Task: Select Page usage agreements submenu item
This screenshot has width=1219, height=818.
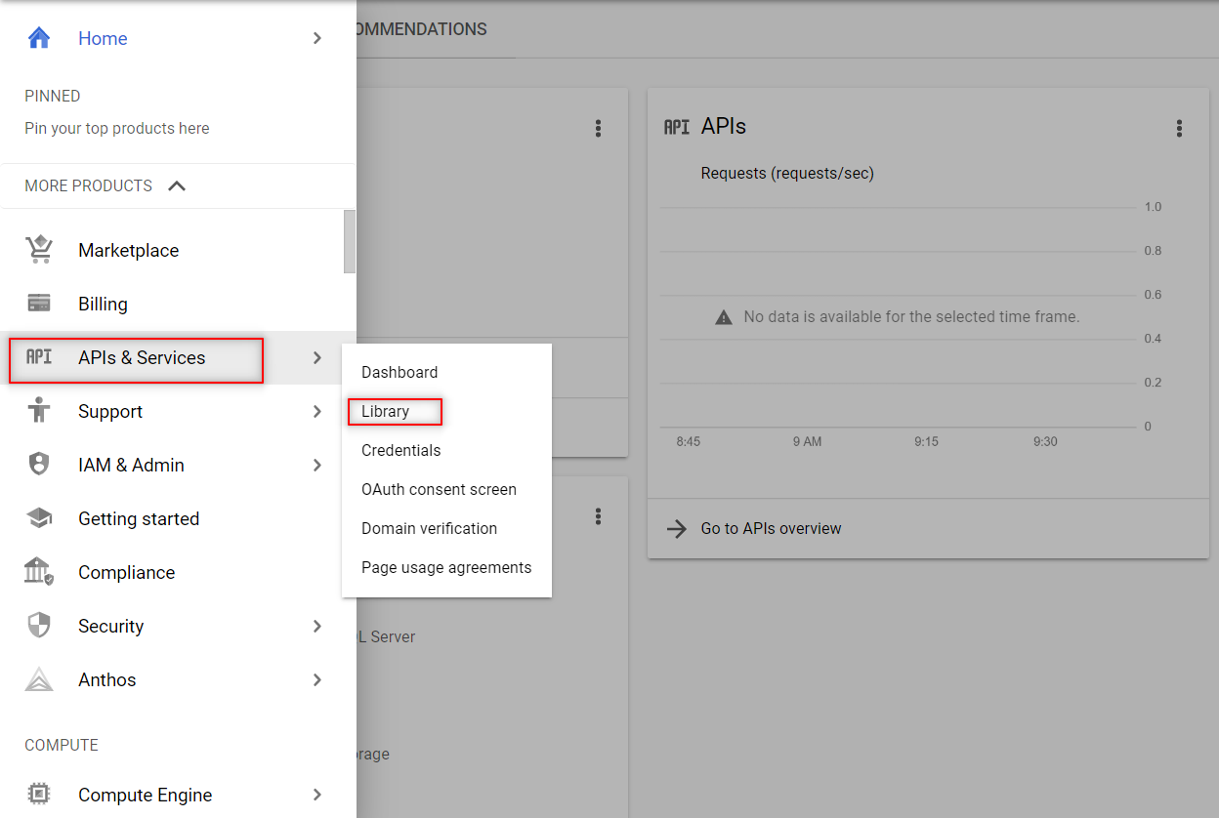Action: (446, 567)
